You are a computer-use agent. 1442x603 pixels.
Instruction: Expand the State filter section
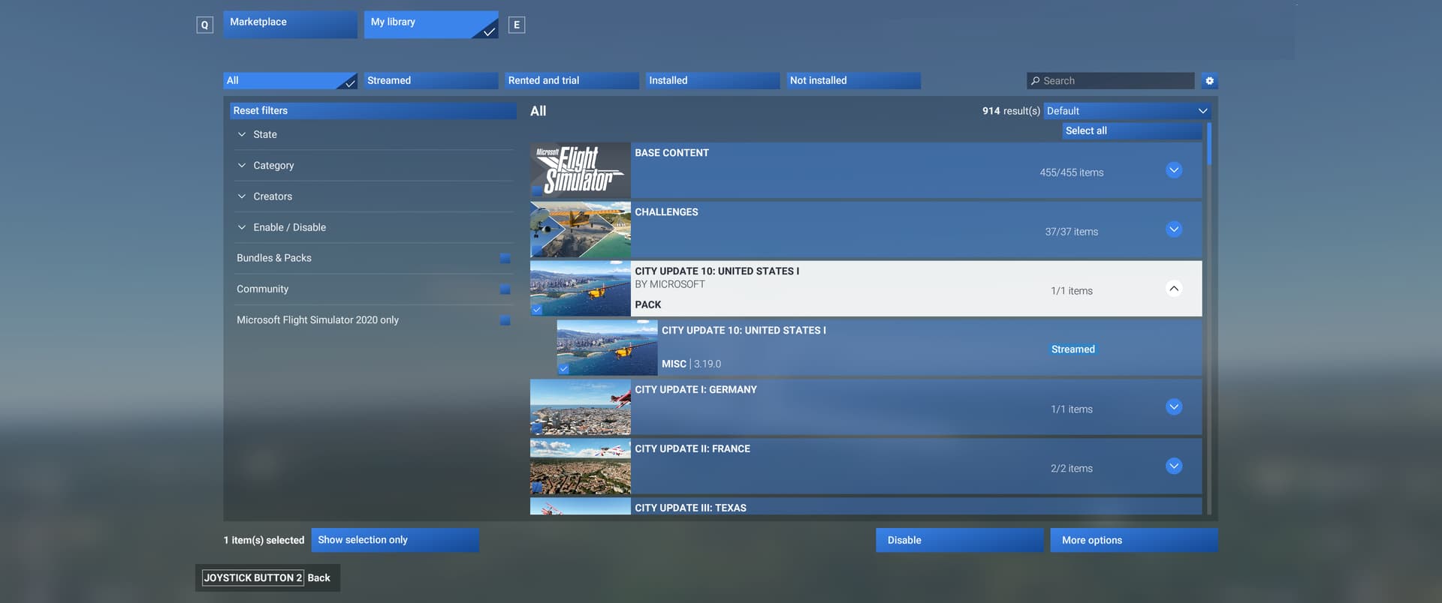[x=373, y=134]
